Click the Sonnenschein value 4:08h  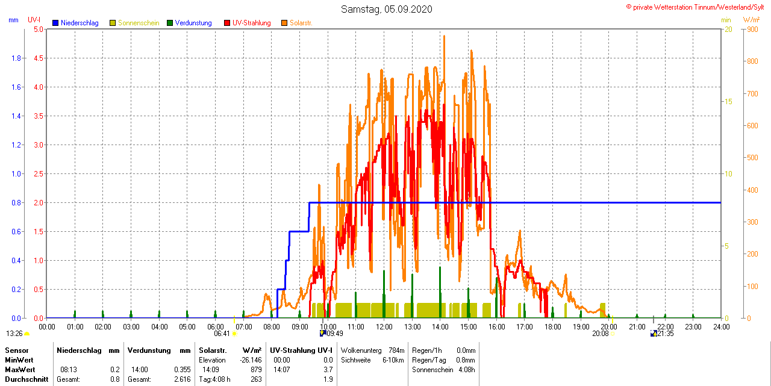click(x=467, y=369)
